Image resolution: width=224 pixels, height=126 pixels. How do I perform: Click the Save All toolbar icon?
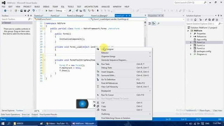29,11
